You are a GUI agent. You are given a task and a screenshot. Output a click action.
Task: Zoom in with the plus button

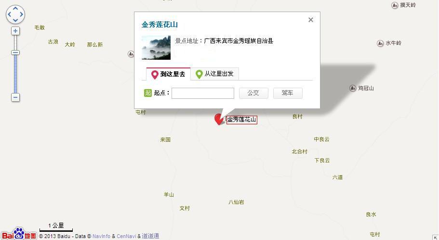pos(15,31)
